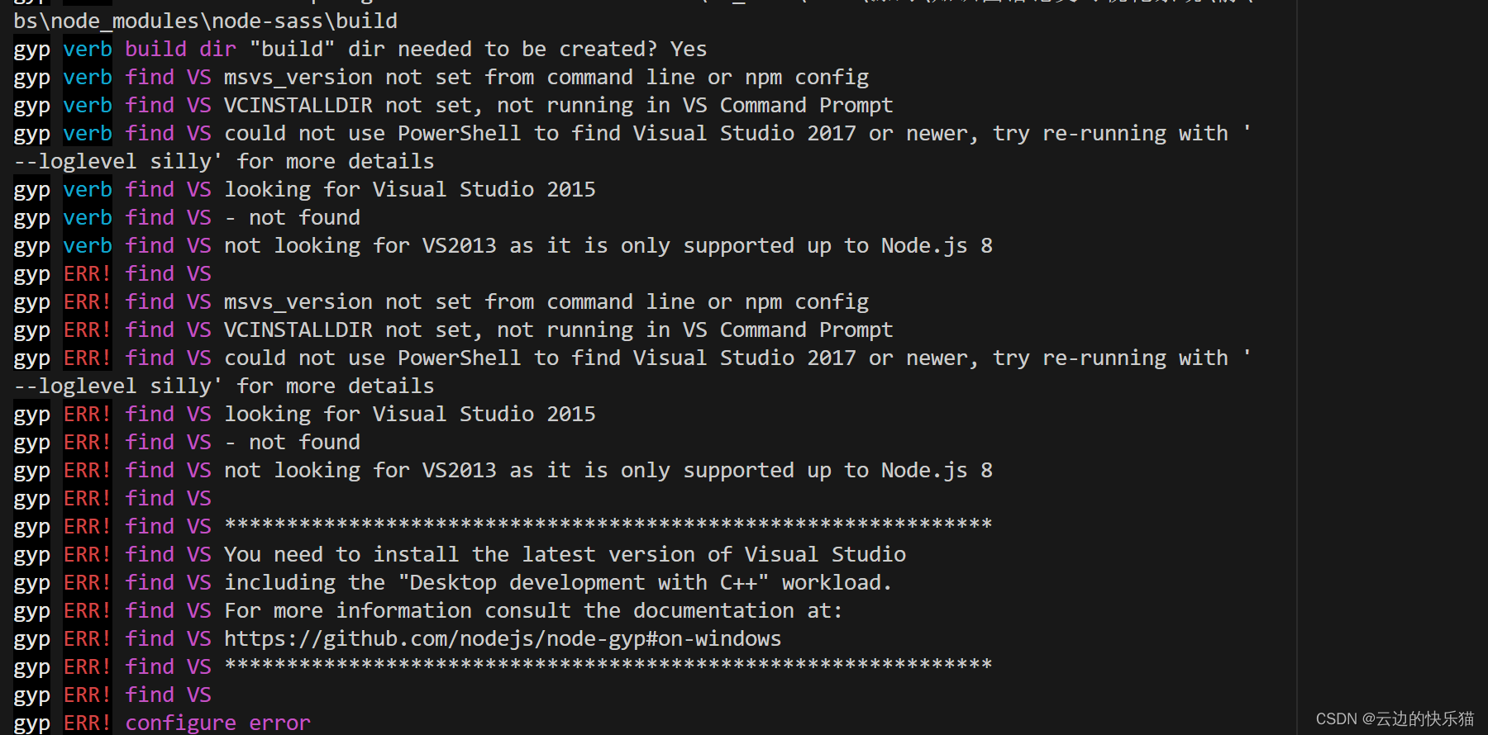Click "- not found" in the ERR! line
Image resolution: width=1488 pixels, height=735 pixels.
tap(292, 442)
